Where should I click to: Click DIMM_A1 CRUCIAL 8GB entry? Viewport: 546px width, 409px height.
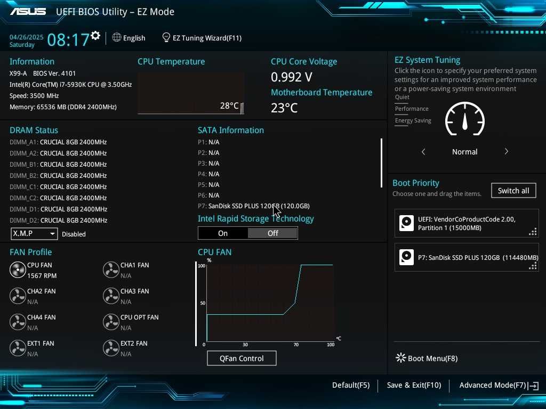[58, 142]
